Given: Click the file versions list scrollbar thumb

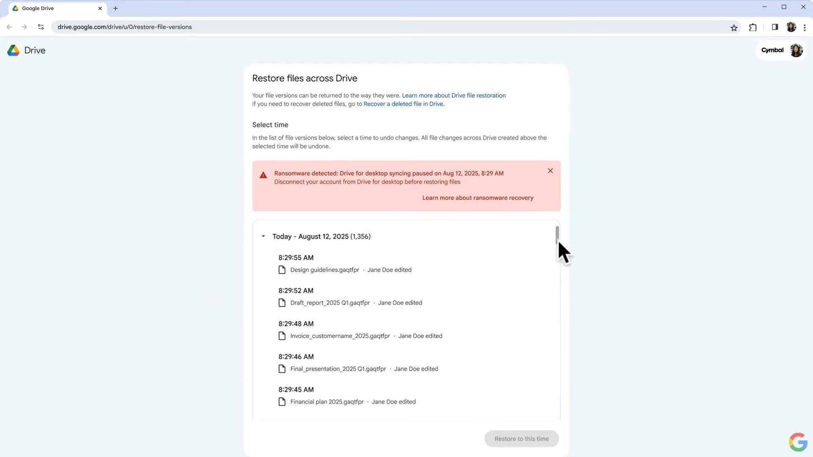Looking at the screenshot, I should (x=557, y=234).
